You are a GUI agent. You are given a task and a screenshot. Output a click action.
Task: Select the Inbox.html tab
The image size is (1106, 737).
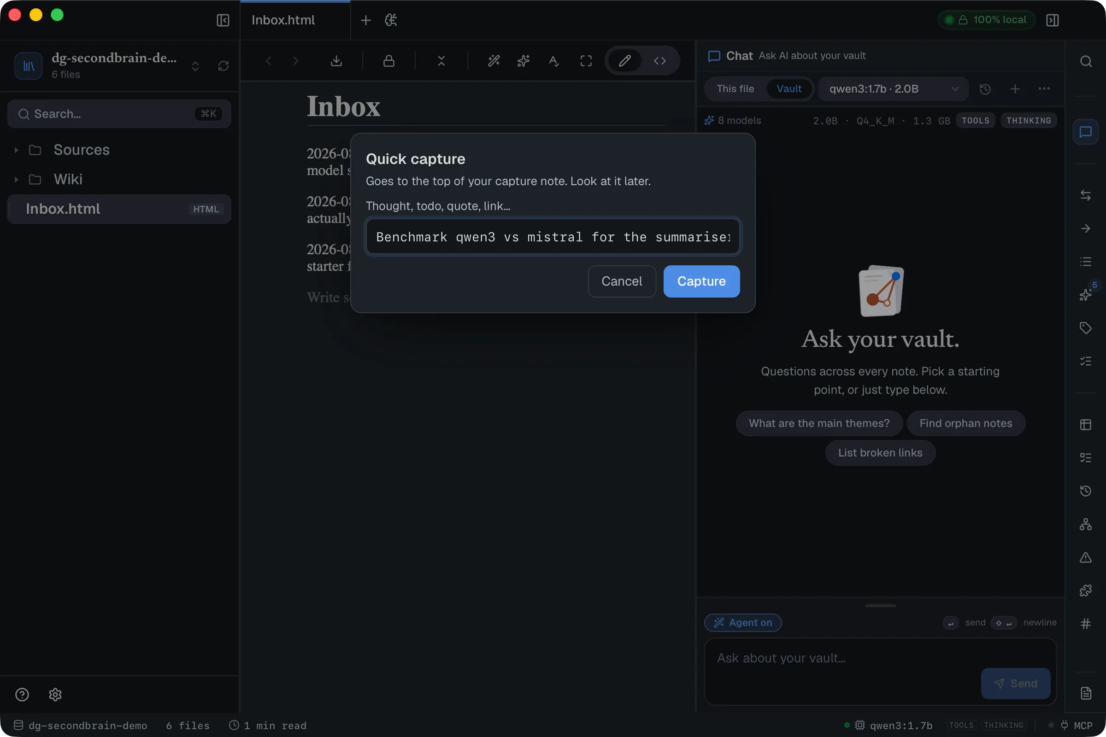[x=295, y=20]
